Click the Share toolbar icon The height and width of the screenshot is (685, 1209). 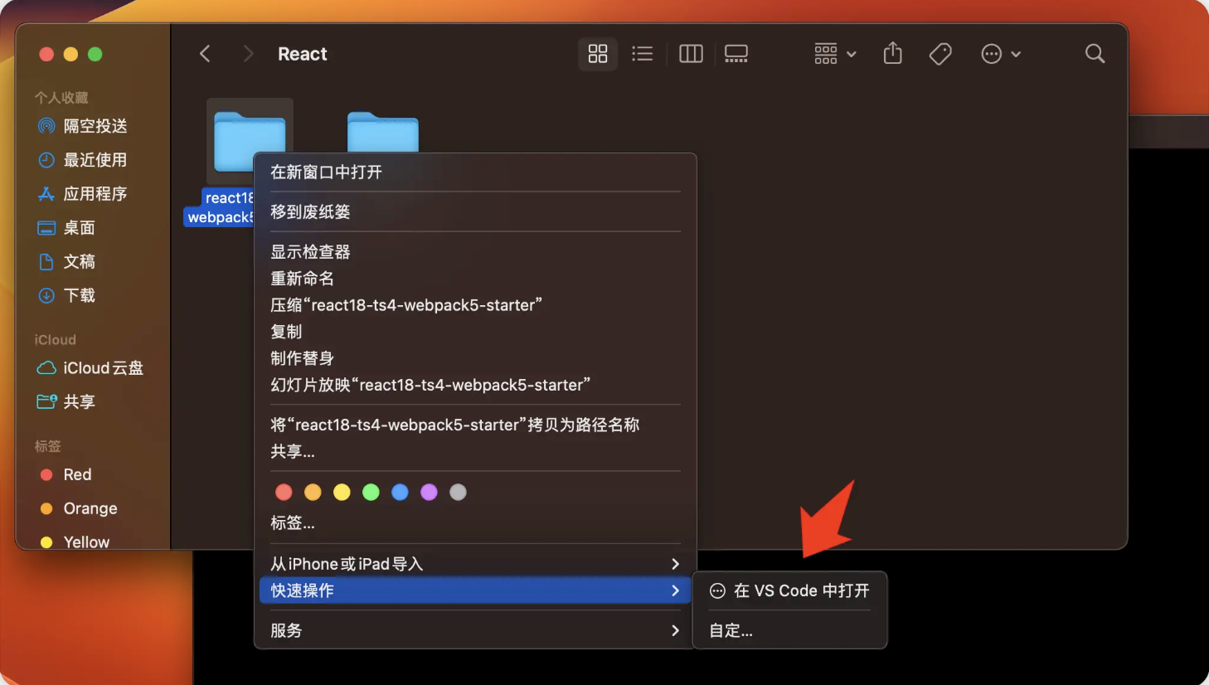pyautogui.click(x=892, y=54)
